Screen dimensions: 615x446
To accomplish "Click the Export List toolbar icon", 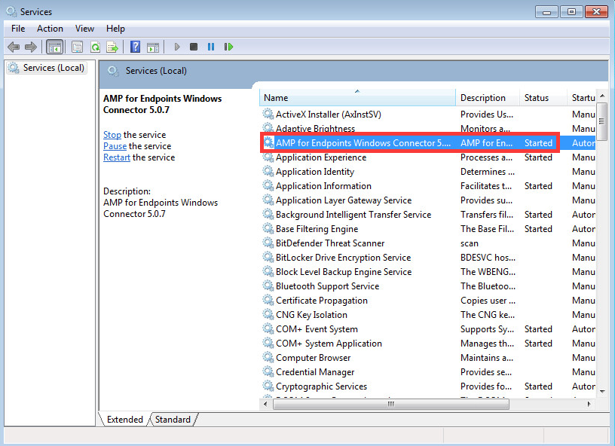I will point(112,47).
